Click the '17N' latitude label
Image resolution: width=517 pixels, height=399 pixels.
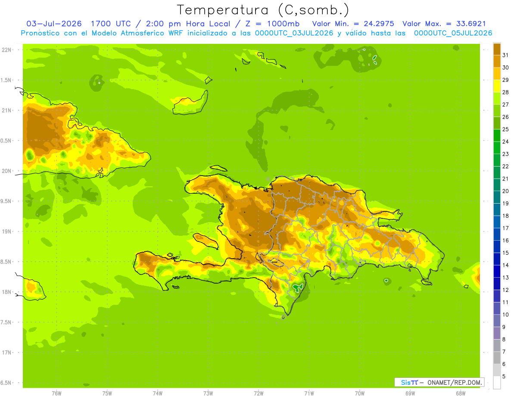click(6, 353)
